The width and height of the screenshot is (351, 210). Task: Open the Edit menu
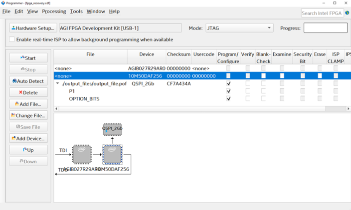[x=19, y=11]
